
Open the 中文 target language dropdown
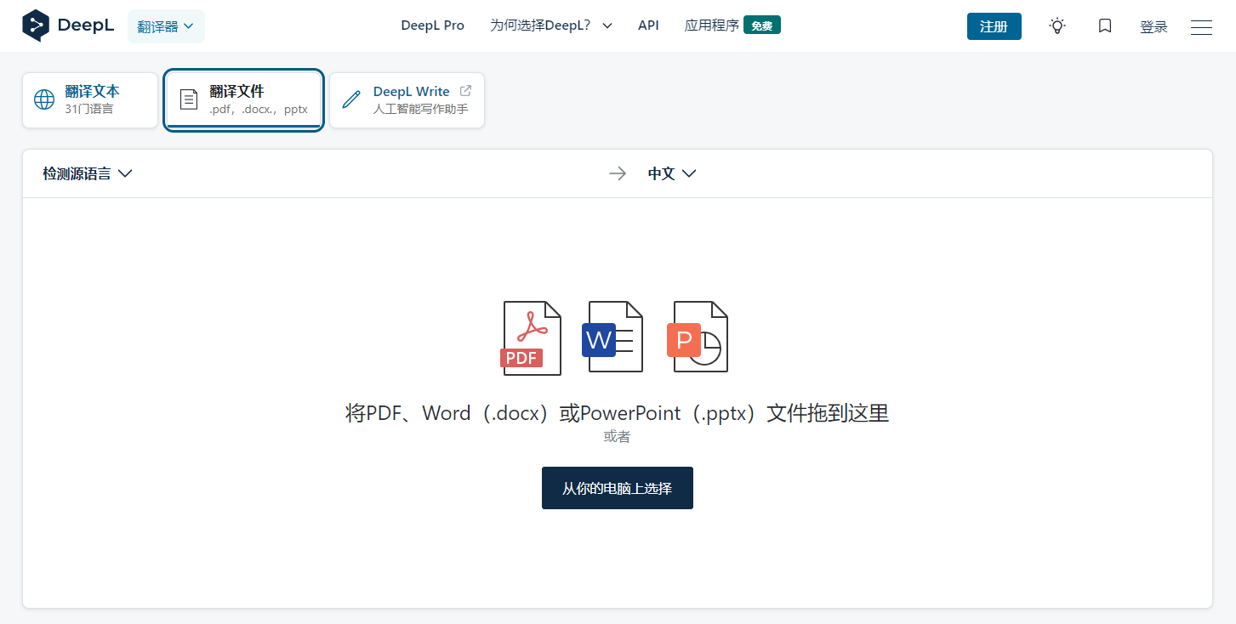pos(672,173)
